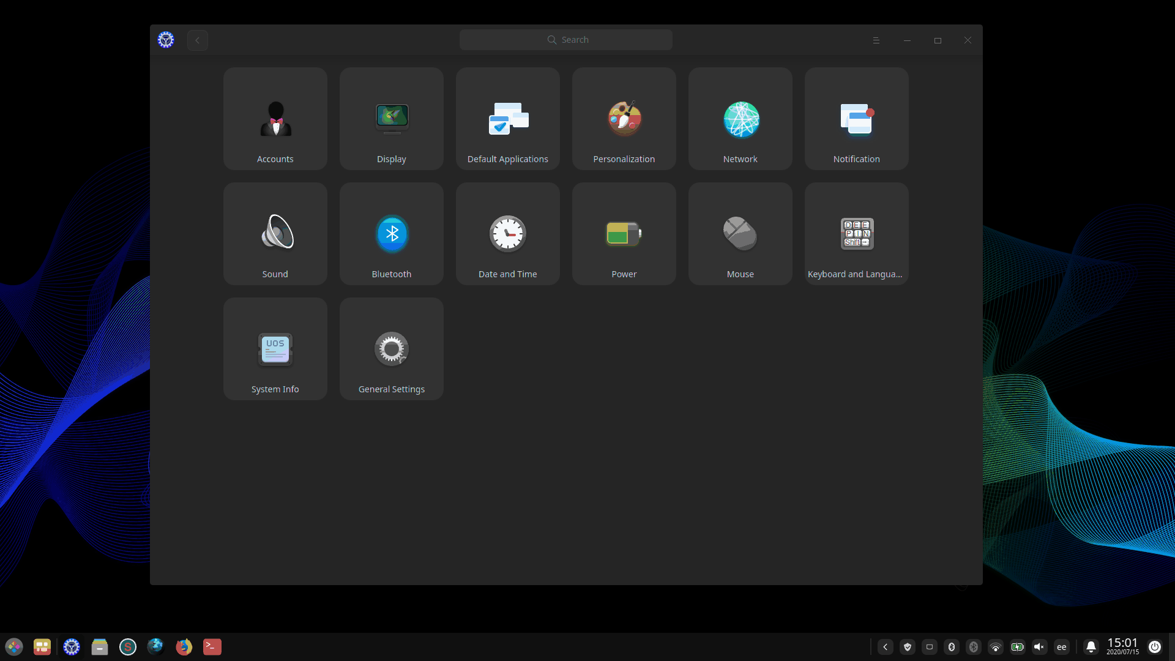Open the Network settings module
Screen dimensions: 1175x661
point(740,119)
